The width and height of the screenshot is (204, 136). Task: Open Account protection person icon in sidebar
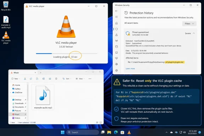pyautogui.click(x=117, y=35)
